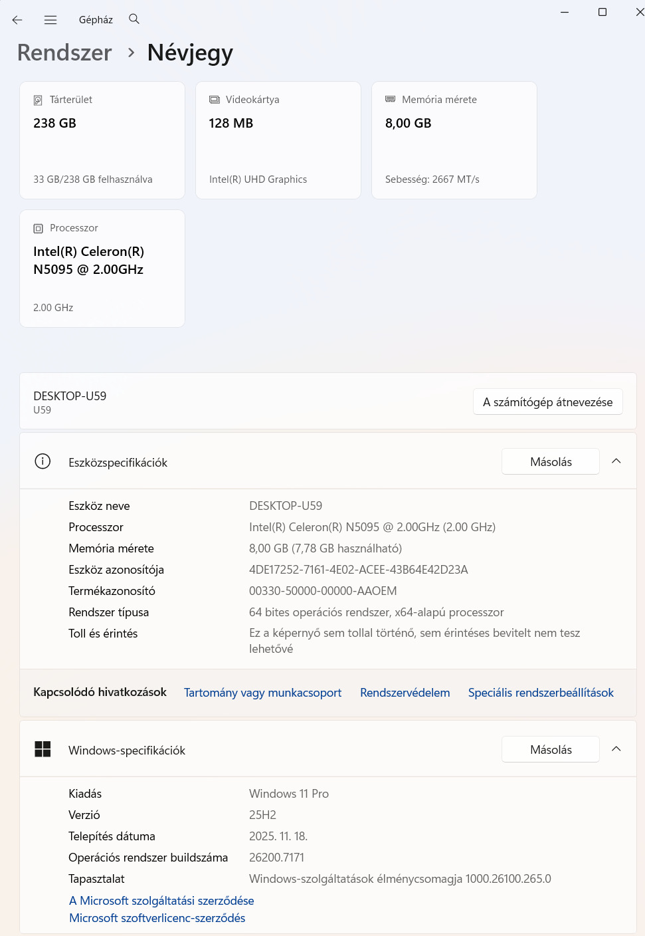Open Tartomány vagy munkacsoport link
The image size is (645, 936).
click(262, 693)
